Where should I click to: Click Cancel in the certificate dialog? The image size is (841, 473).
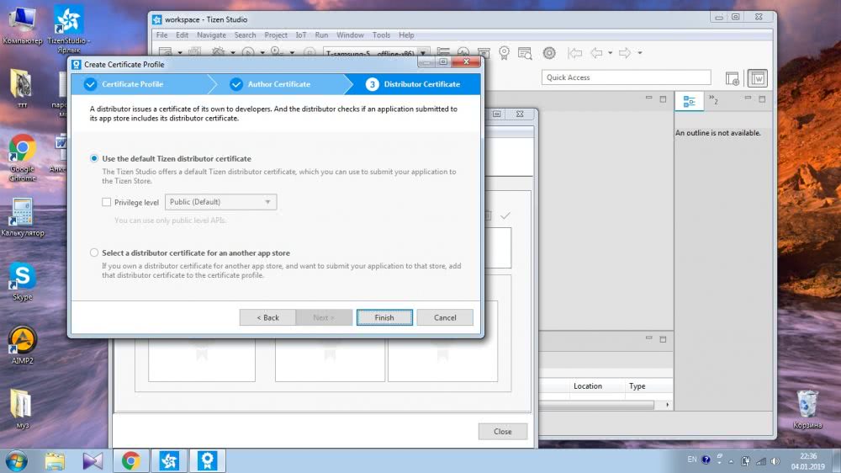[445, 317]
